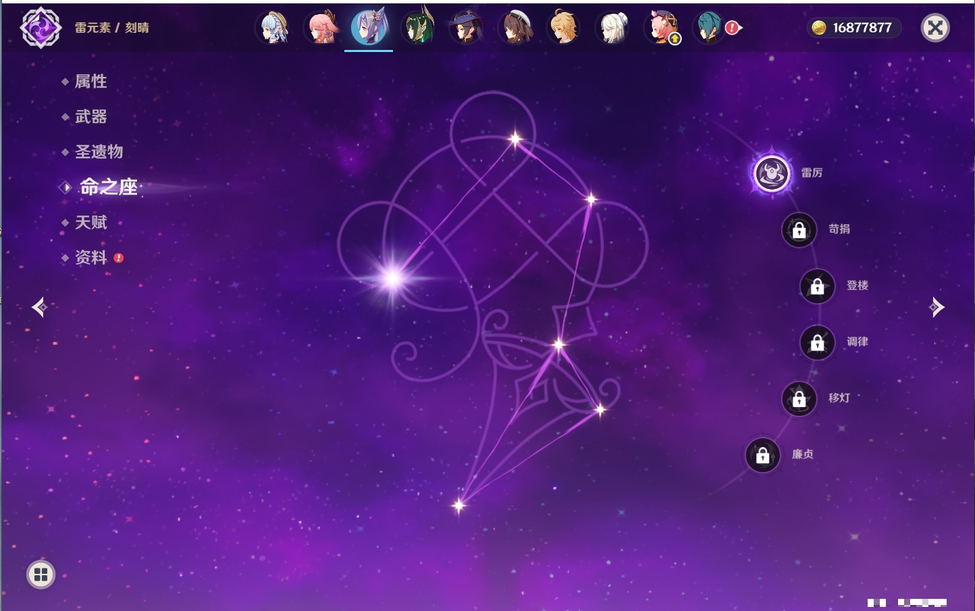The image size is (975, 611).
Task: Click the 廉贞 constellation label
Action: [803, 454]
